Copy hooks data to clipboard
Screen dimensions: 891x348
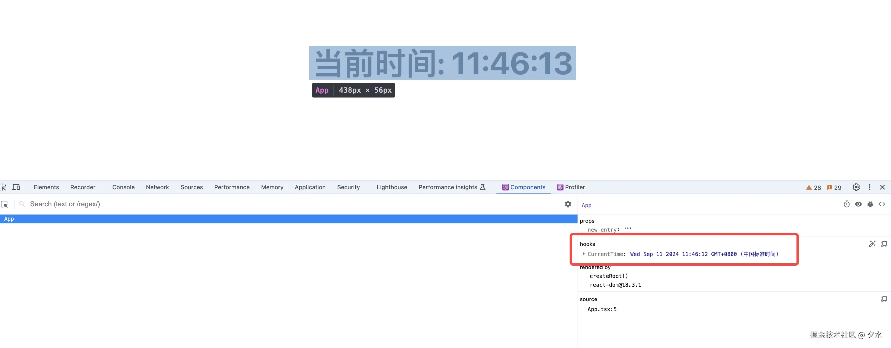[x=884, y=244]
